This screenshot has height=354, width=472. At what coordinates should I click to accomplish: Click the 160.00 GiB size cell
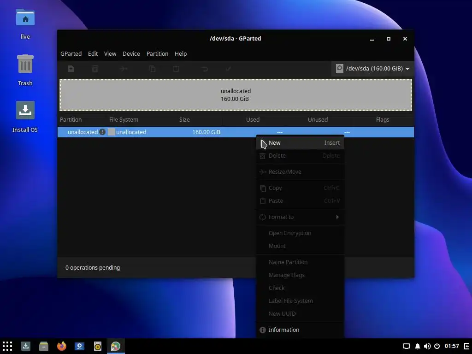click(206, 132)
